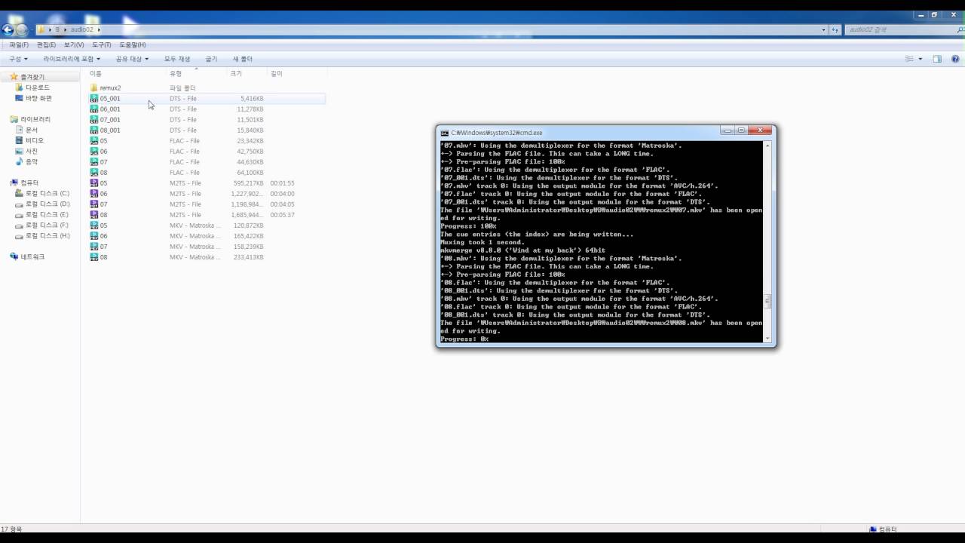Select 네트워크 in the navigation pane
This screenshot has width=965, height=543.
27,256
